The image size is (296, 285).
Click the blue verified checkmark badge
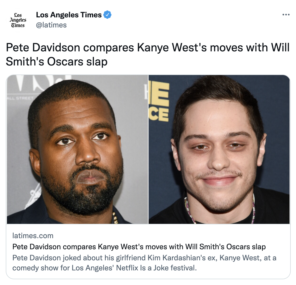[x=107, y=15]
